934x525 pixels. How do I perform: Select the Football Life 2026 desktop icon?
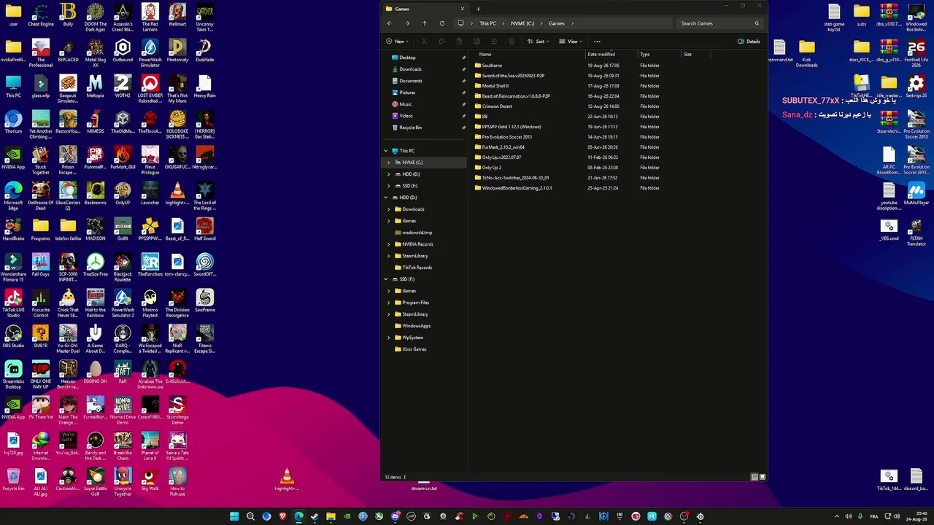[x=916, y=52]
